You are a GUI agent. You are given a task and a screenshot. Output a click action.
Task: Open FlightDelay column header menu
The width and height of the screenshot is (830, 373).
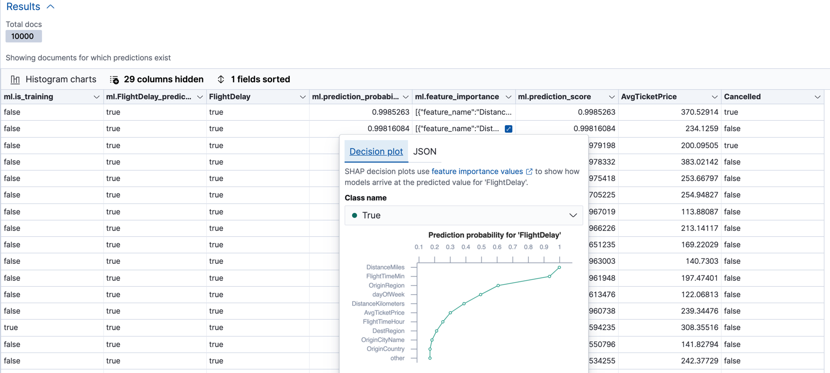click(x=302, y=97)
